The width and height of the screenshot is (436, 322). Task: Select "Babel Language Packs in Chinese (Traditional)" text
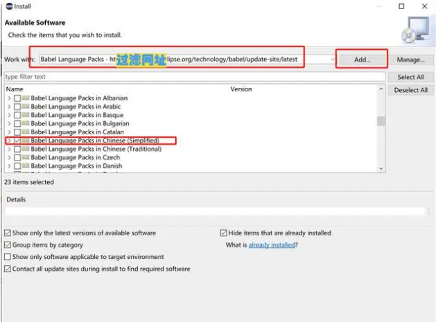(96, 149)
